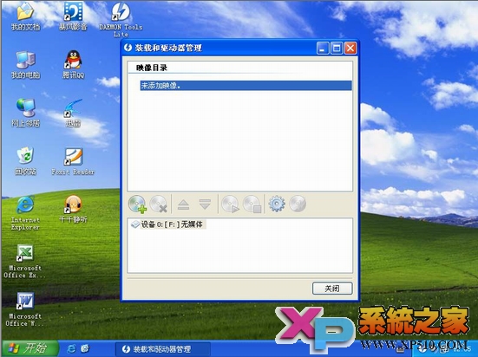
Task: Select 设备 0: [F:] 无媒体 device
Action: pyautogui.click(x=168, y=224)
